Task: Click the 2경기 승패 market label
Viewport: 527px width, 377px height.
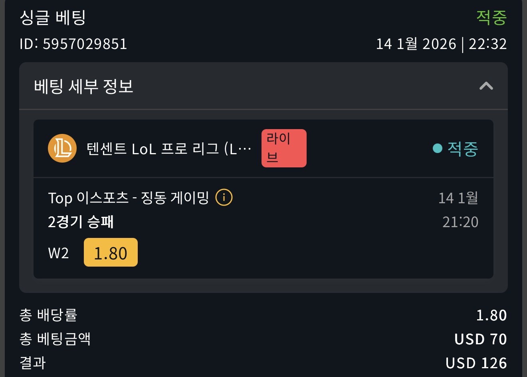Action: (81, 222)
